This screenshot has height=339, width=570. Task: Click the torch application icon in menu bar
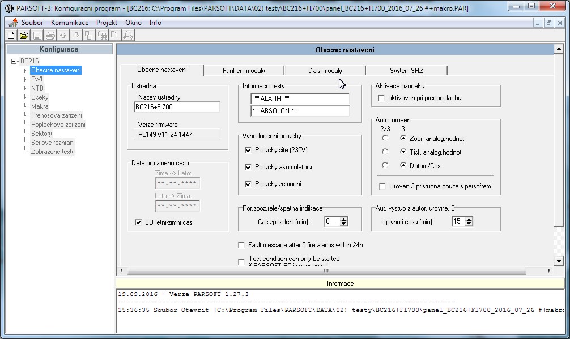click(13, 23)
